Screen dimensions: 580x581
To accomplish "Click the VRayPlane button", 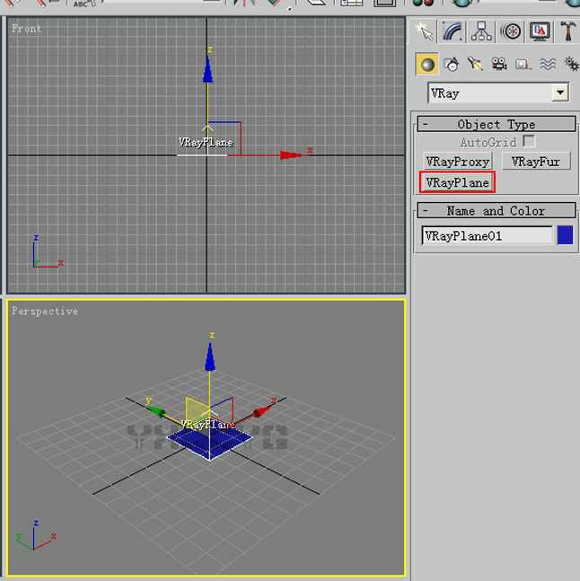I will pyautogui.click(x=457, y=182).
